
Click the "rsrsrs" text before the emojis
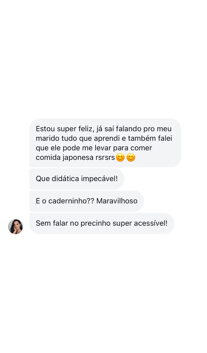coord(105,158)
